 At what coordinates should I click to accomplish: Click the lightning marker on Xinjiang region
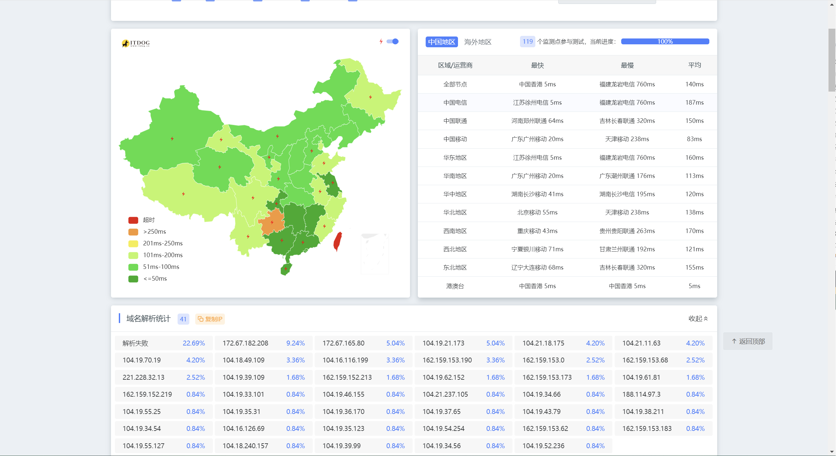(172, 139)
